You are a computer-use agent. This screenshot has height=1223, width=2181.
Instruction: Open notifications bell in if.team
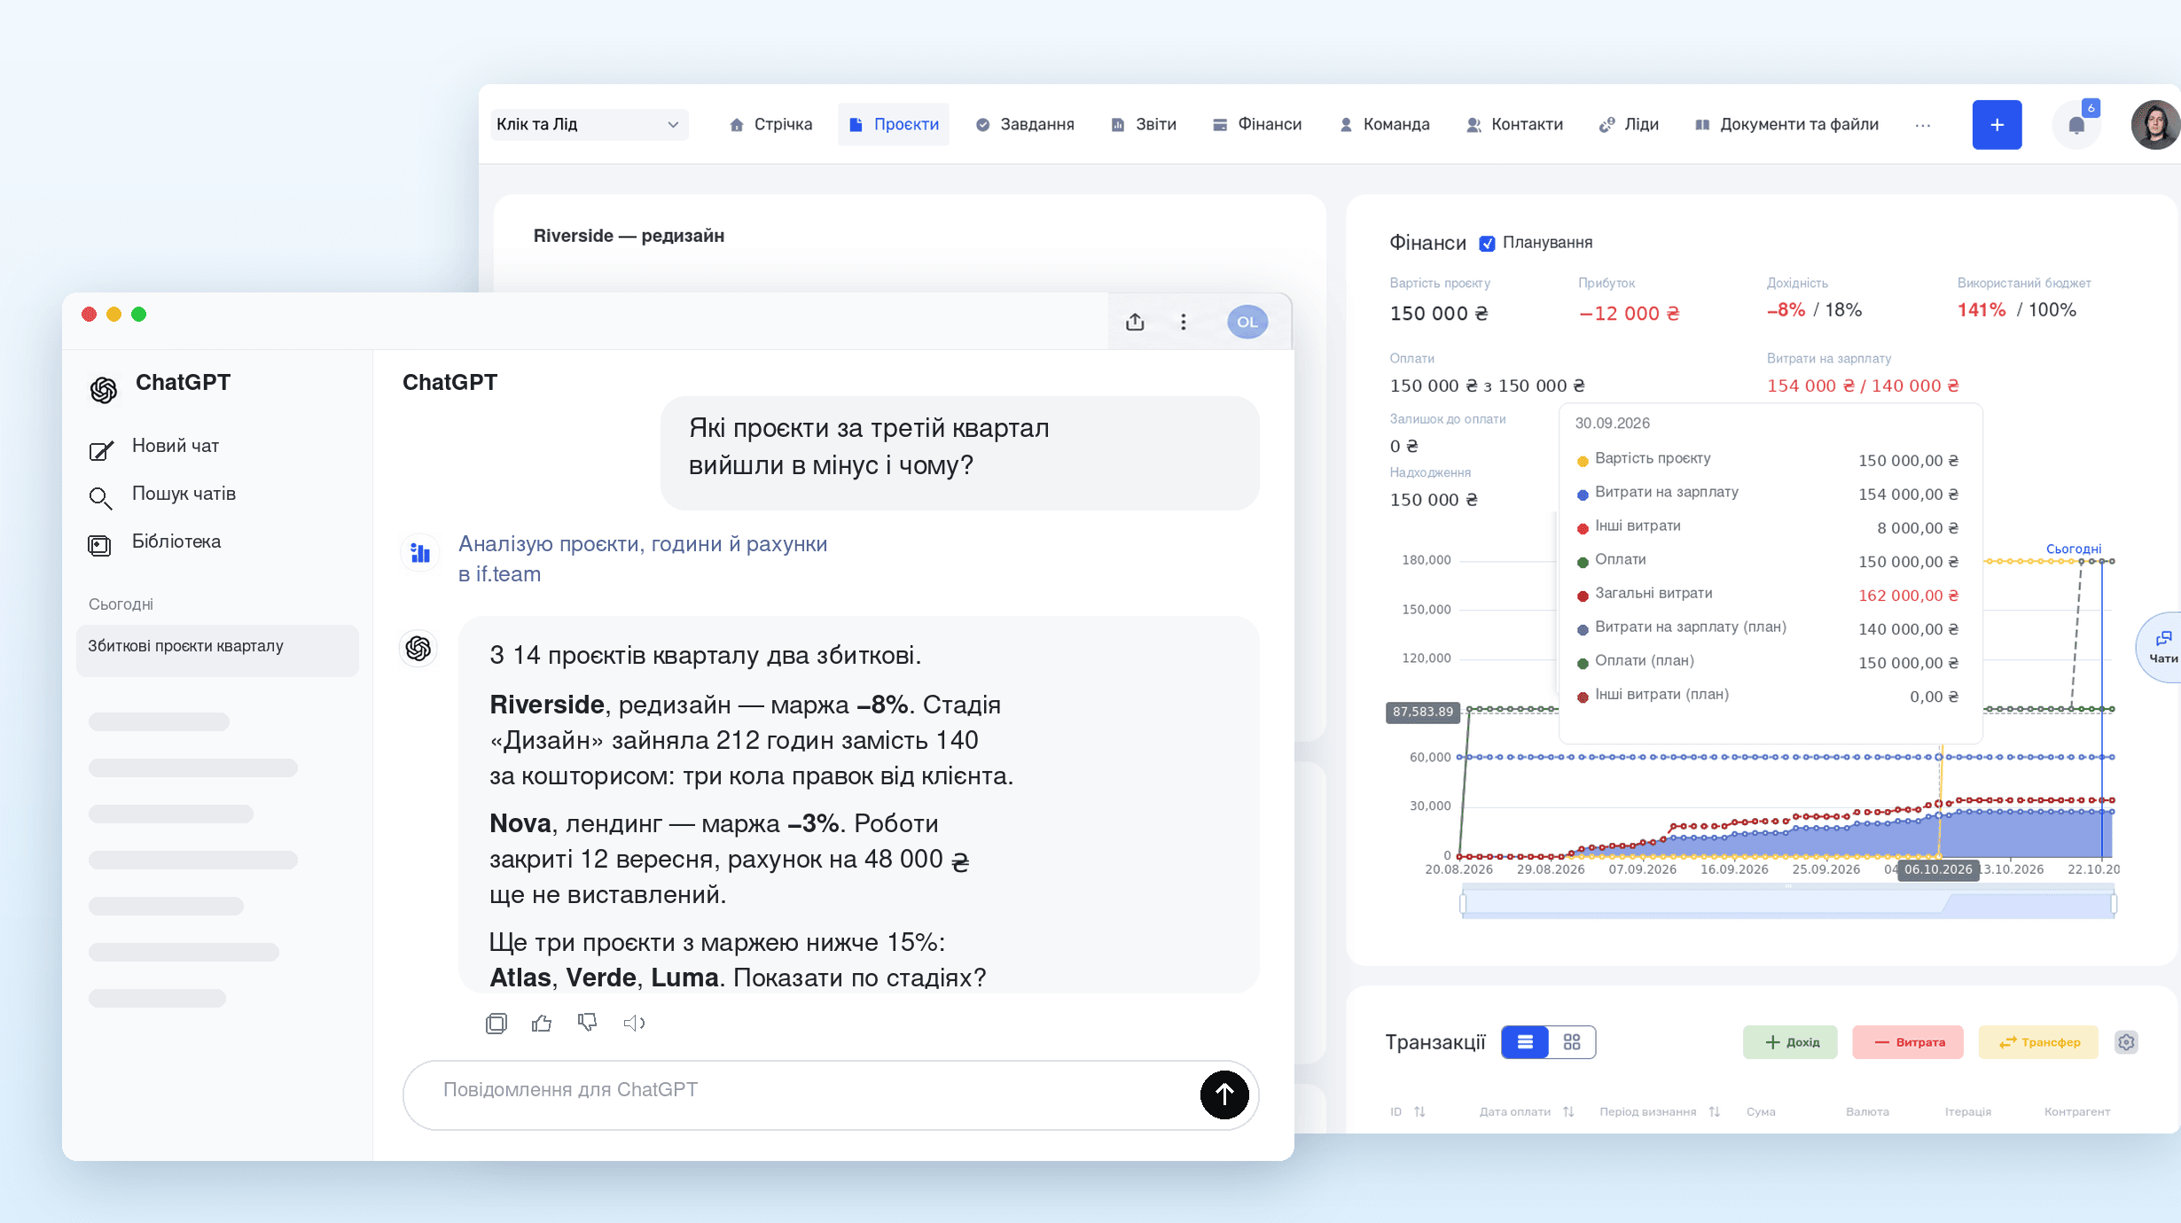(x=2076, y=125)
